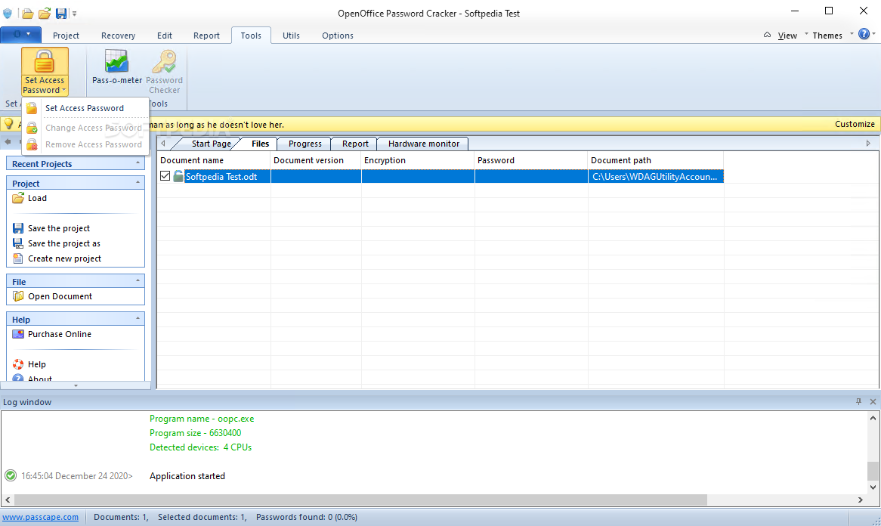The image size is (881, 526).
Task: Click log vertical scrollbar down arrow
Action: click(x=873, y=487)
